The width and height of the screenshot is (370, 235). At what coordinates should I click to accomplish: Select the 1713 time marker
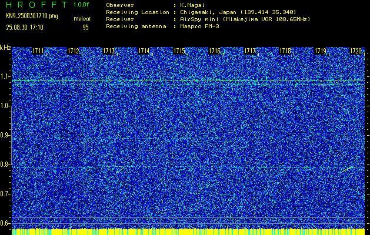click(109, 51)
